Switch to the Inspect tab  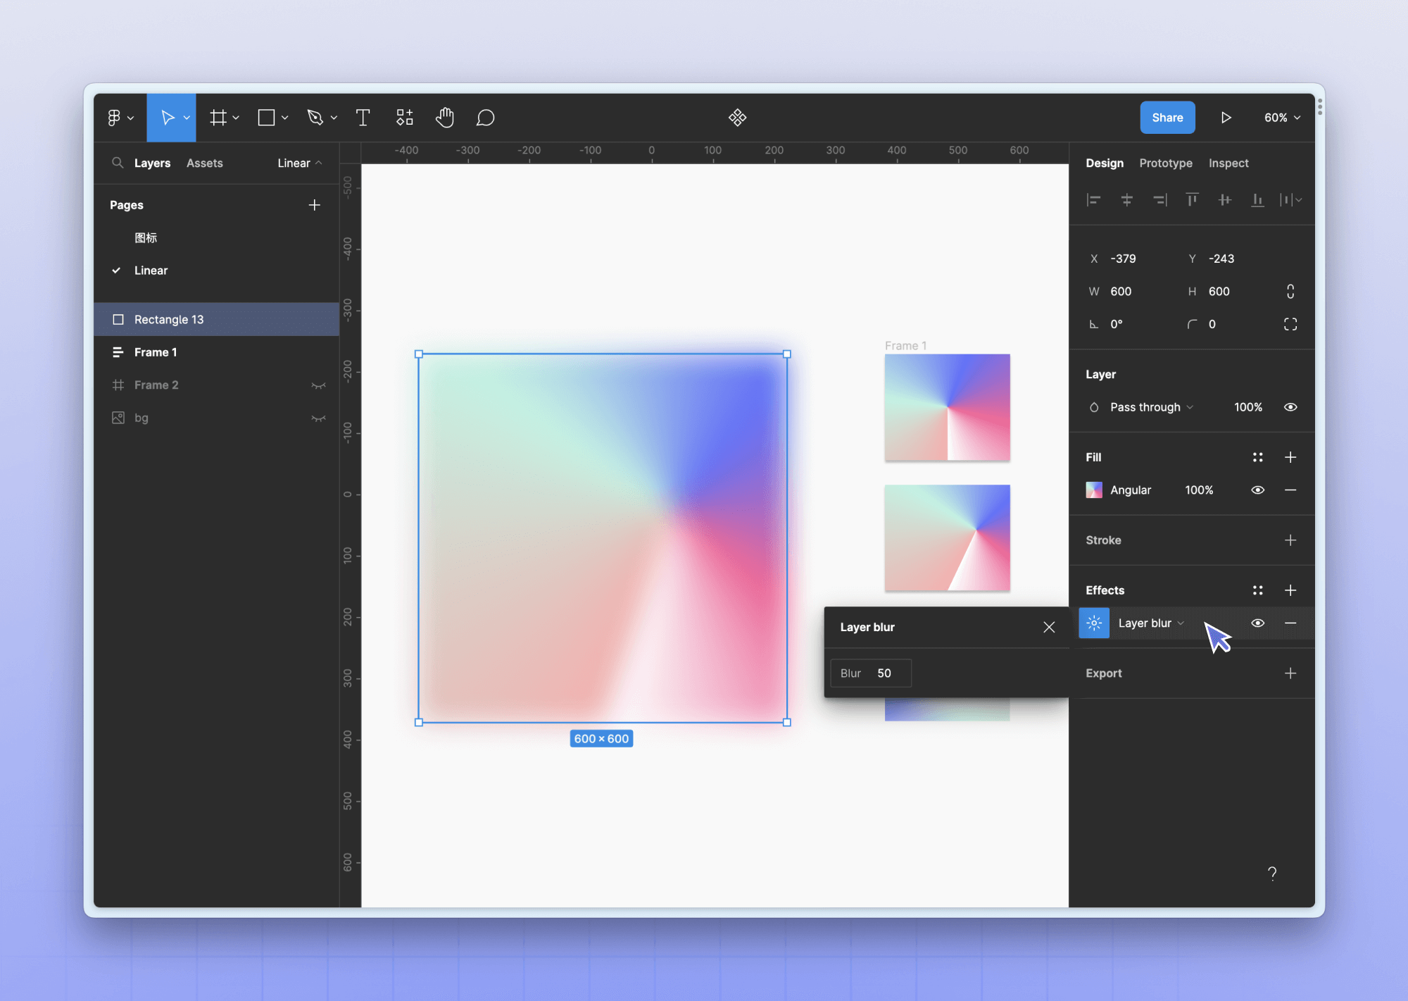point(1228,163)
